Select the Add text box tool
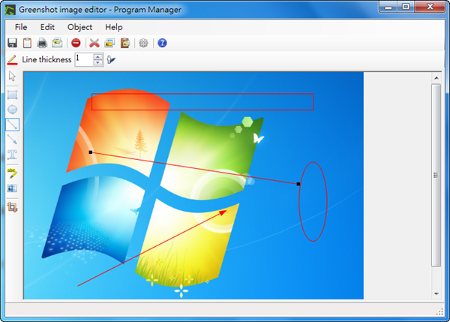This screenshot has height=322, width=450. (x=12, y=155)
